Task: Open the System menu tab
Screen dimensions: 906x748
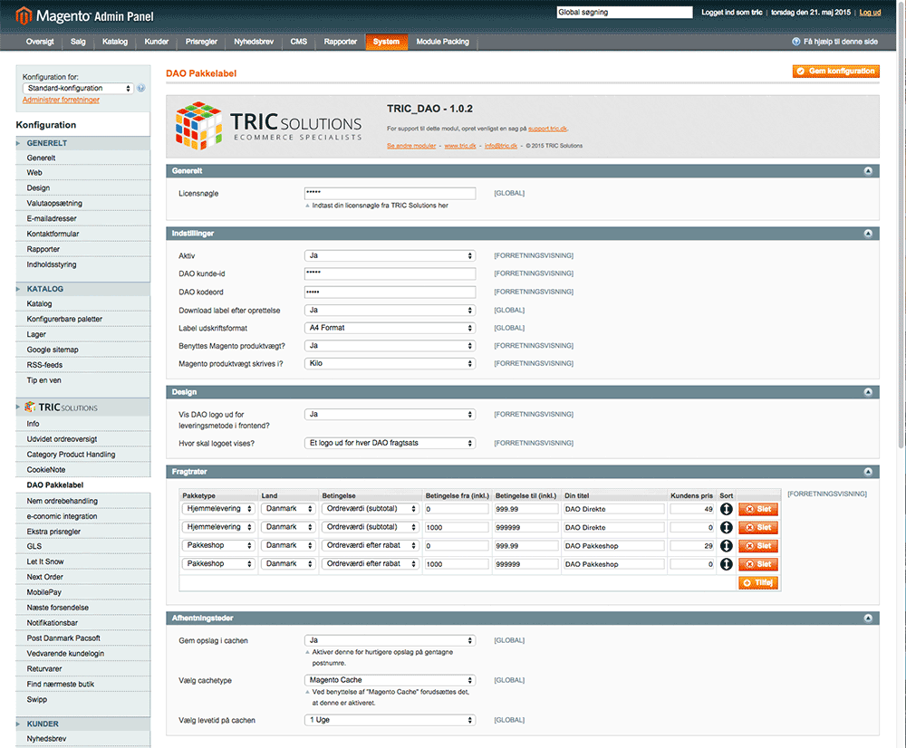Action: 386,42
